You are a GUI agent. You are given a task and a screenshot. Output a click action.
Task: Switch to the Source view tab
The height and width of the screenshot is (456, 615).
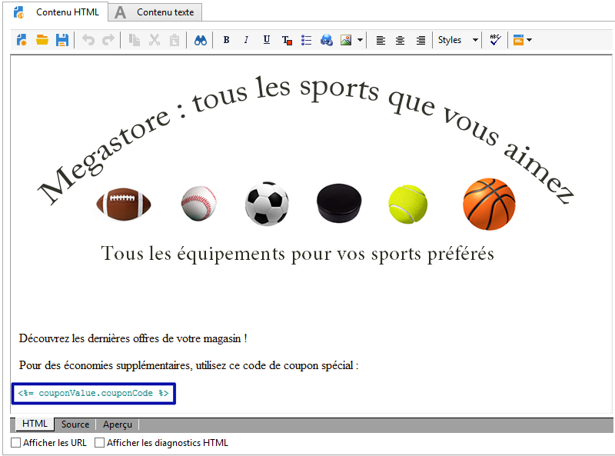click(x=75, y=424)
